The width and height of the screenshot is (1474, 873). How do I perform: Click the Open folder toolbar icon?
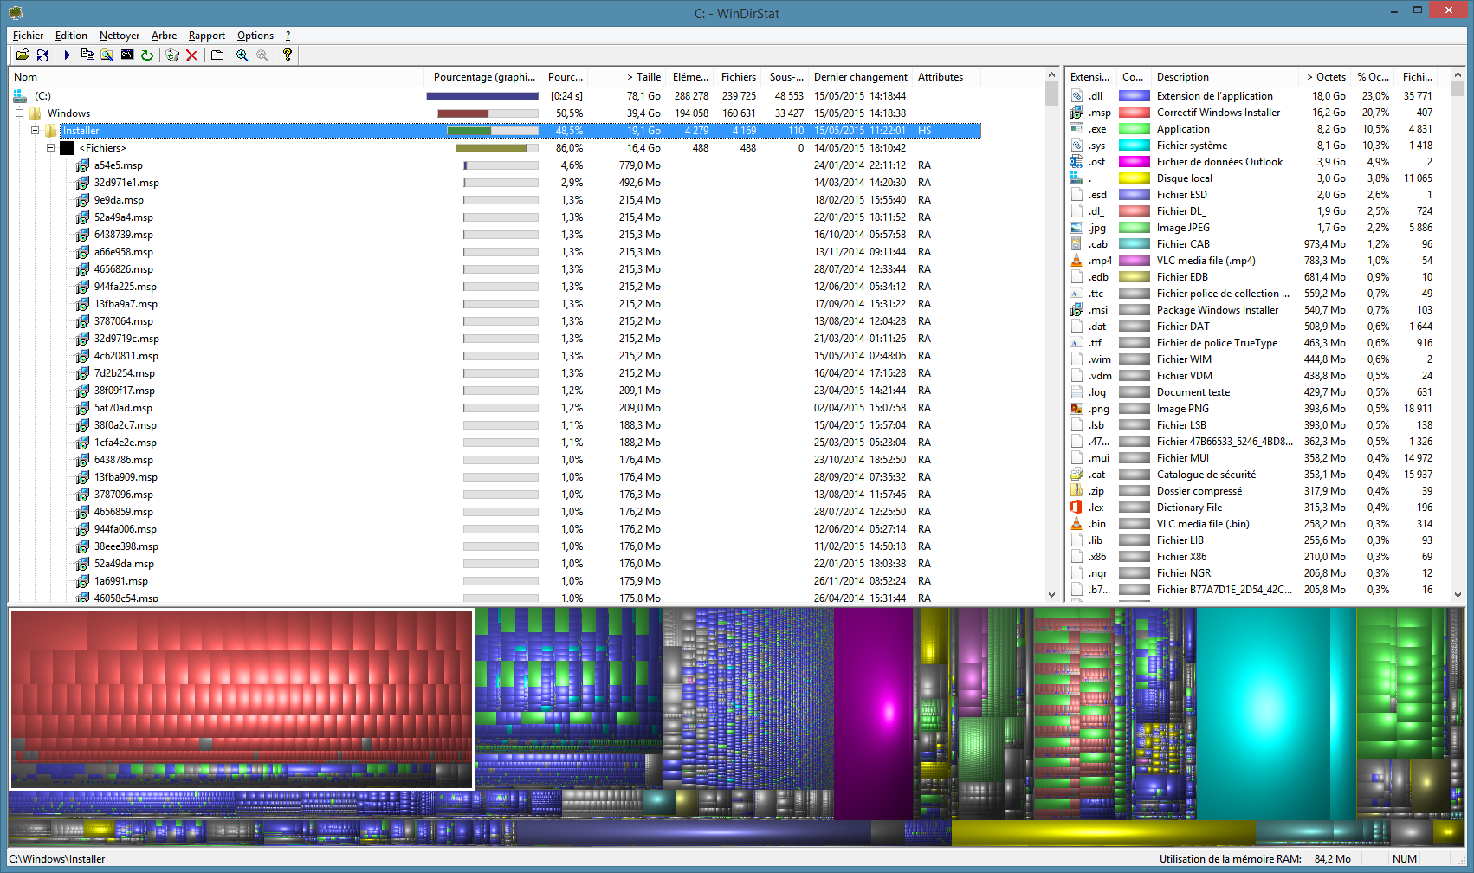click(x=23, y=55)
